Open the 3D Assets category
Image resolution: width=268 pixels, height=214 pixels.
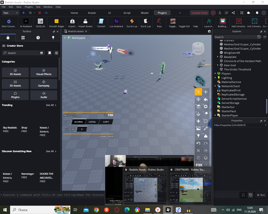15,72
